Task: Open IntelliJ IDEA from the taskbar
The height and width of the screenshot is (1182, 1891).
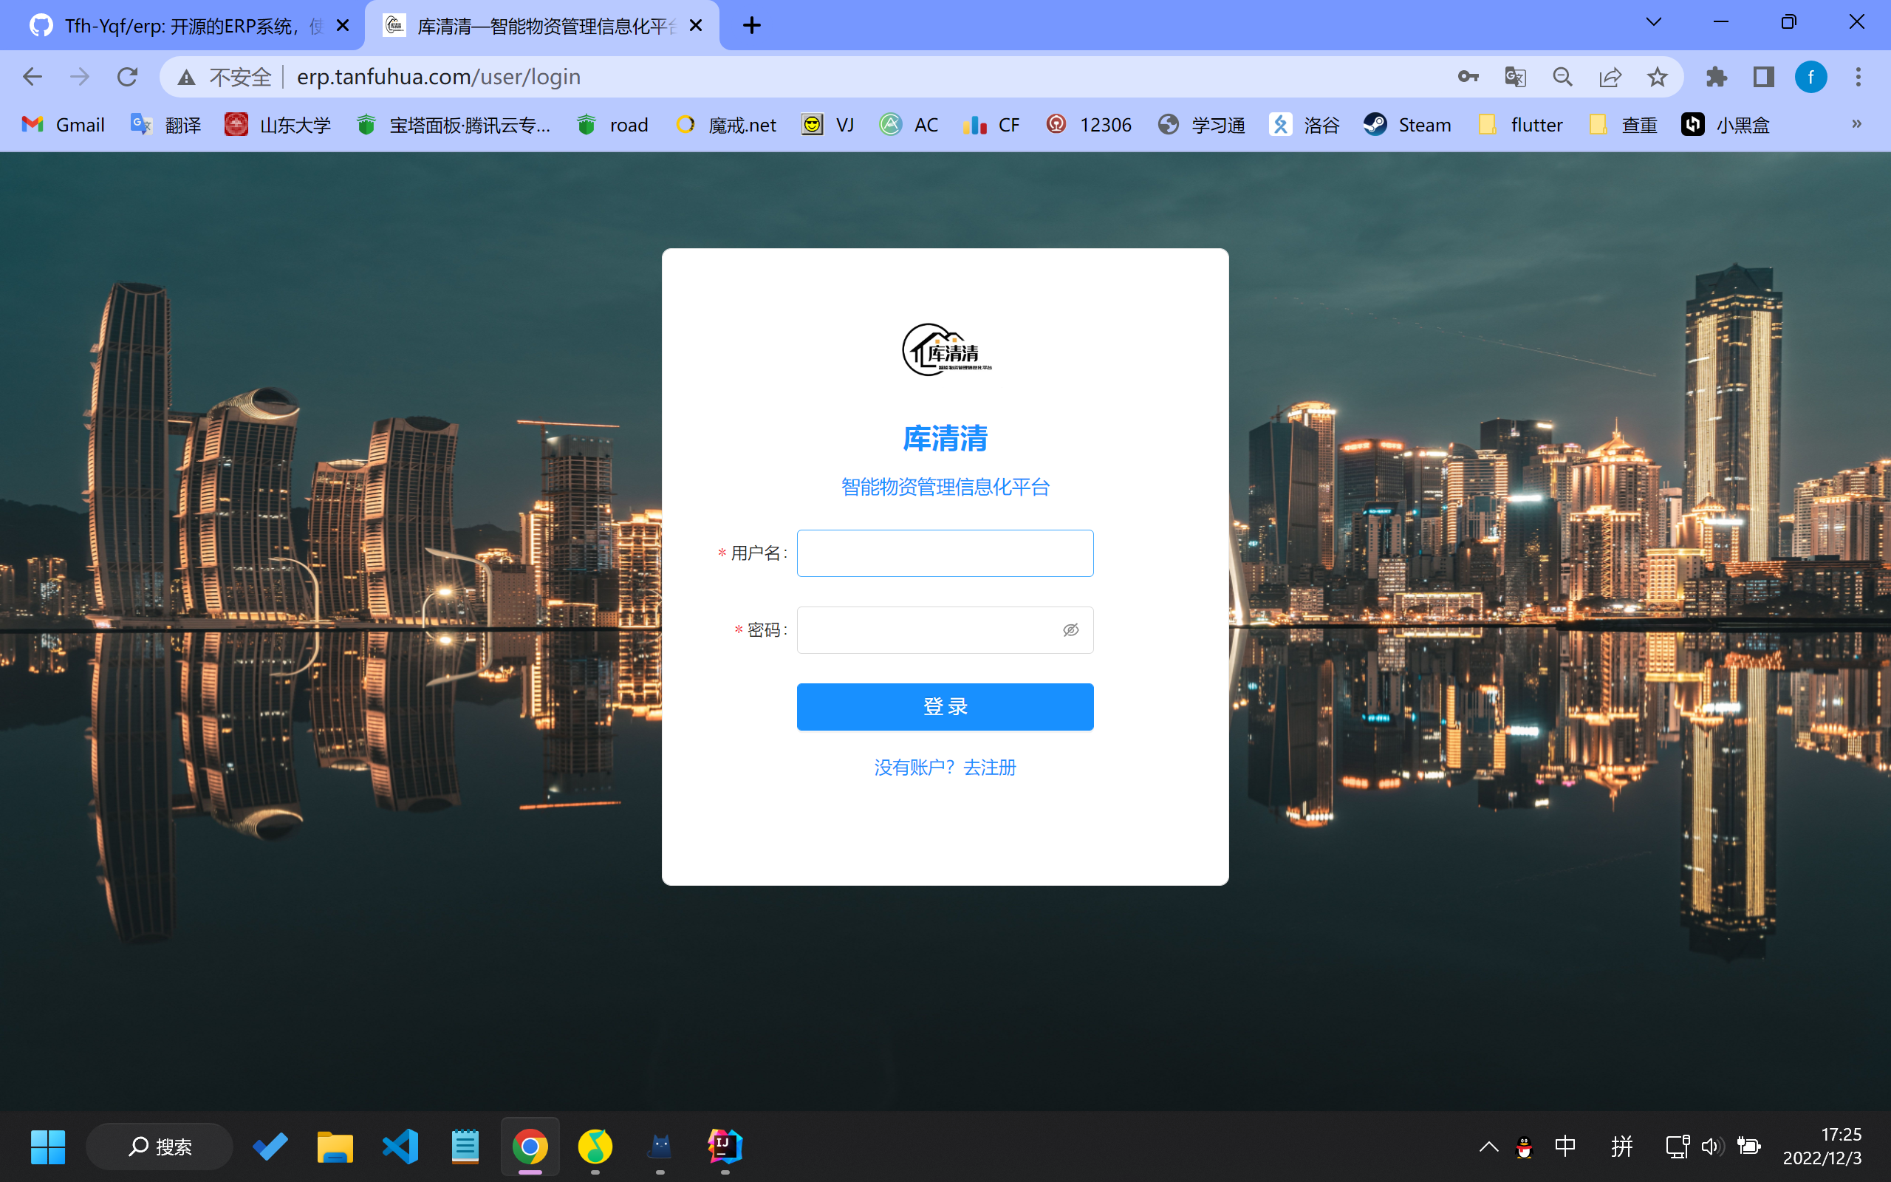Action: coord(725,1147)
